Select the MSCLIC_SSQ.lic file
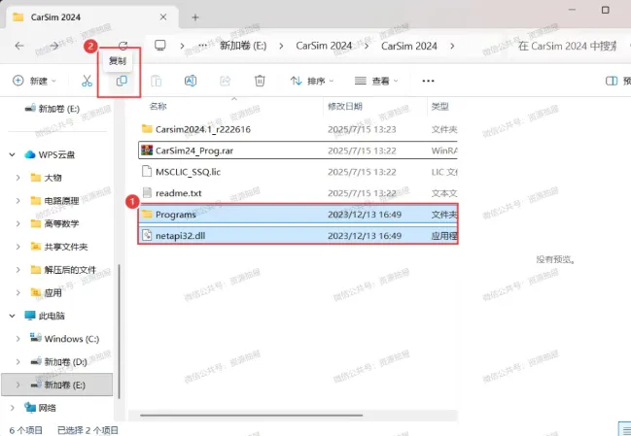 298,172
